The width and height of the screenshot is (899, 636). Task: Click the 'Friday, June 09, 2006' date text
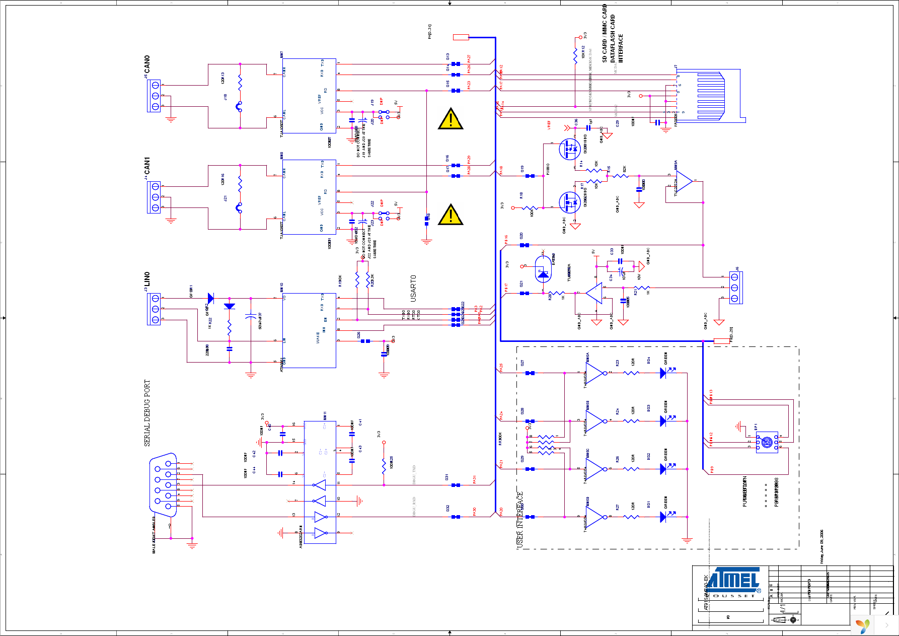tap(821, 546)
